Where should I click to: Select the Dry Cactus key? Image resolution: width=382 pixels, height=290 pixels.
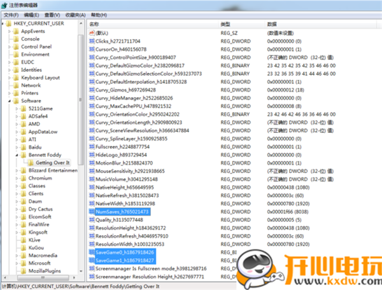[41, 209]
